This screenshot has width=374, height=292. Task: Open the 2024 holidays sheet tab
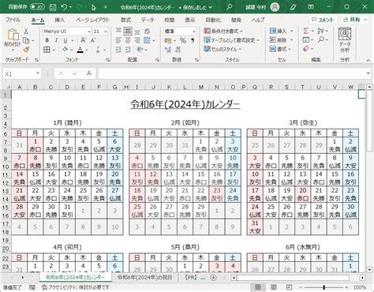(144, 277)
